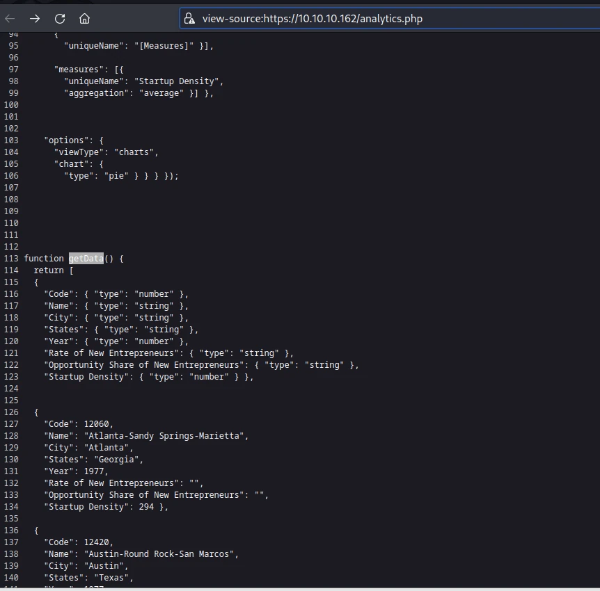Focus the view-source URL address bar

pos(390,18)
